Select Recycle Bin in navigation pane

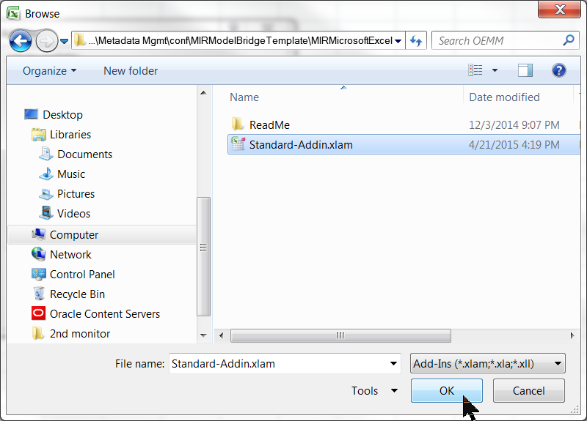pyautogui.click(x=77, y=294)
